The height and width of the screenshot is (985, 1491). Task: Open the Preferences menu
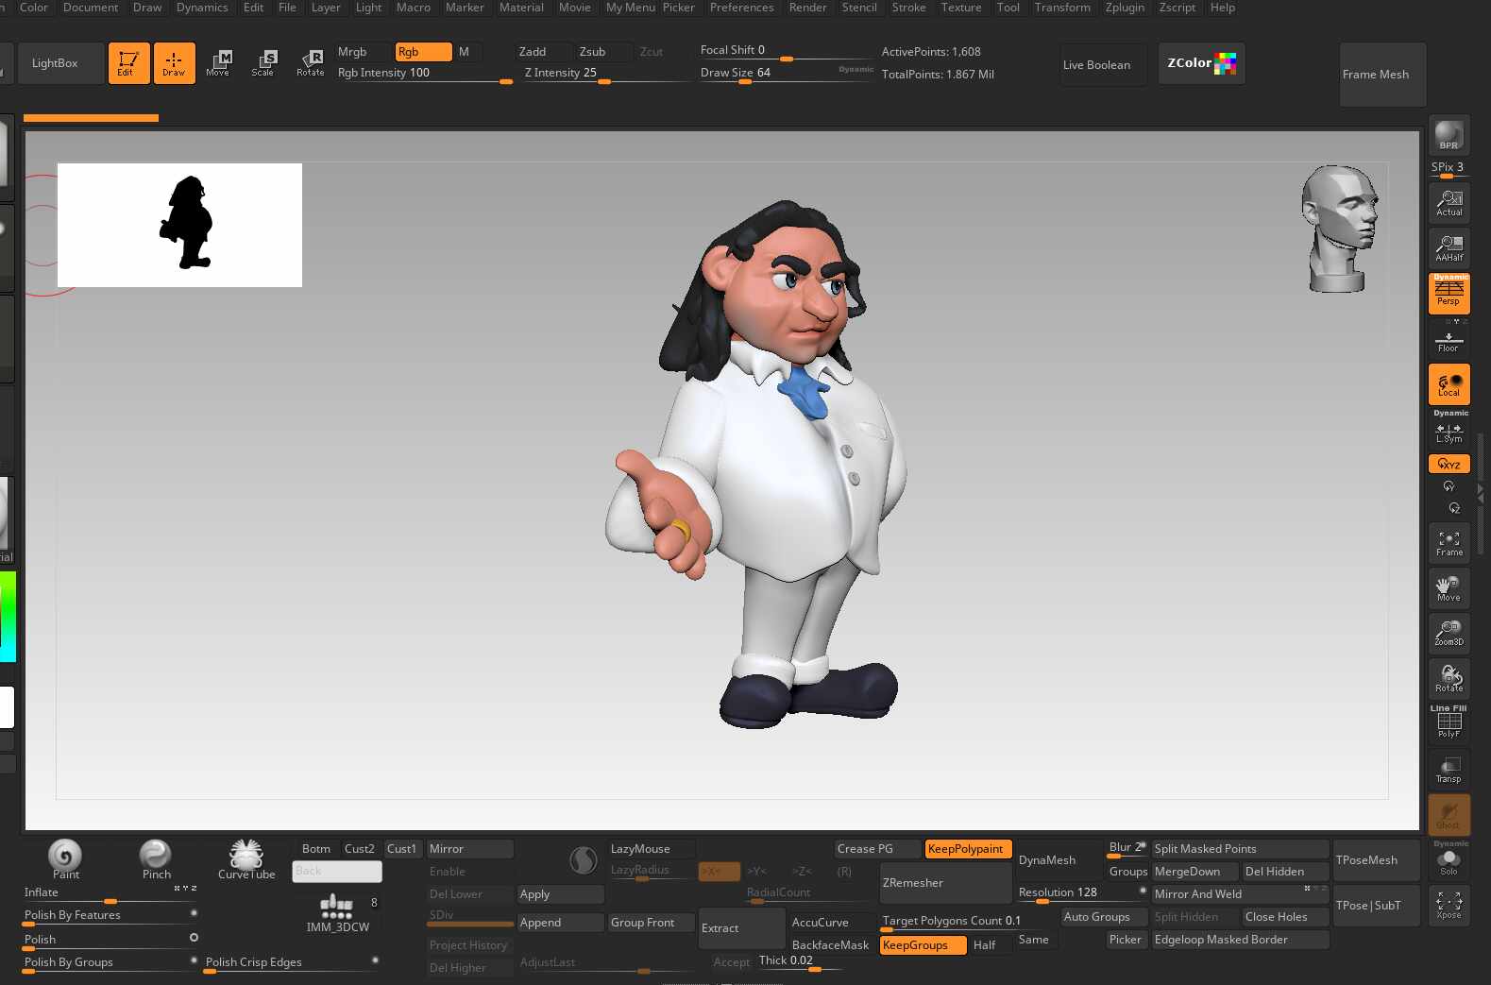[x=741, y=8]
